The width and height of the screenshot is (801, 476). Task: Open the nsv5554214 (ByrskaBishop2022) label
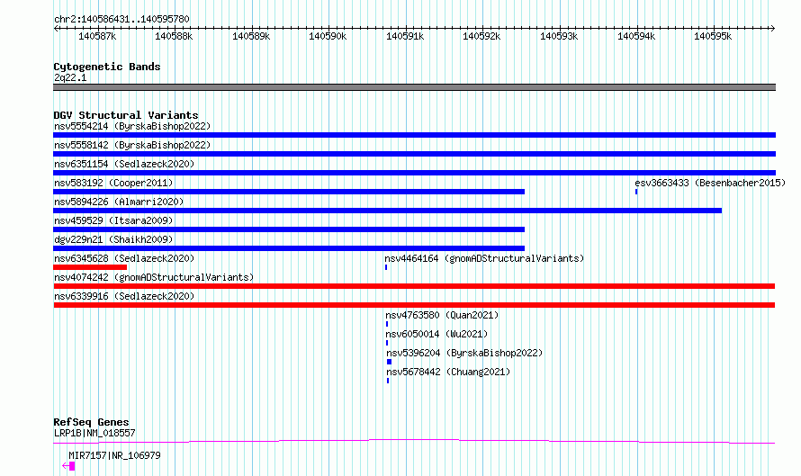pos(132,126)
